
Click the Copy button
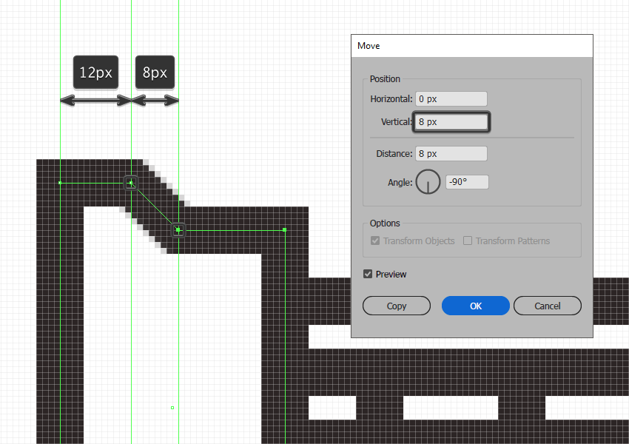coord(397,306)
